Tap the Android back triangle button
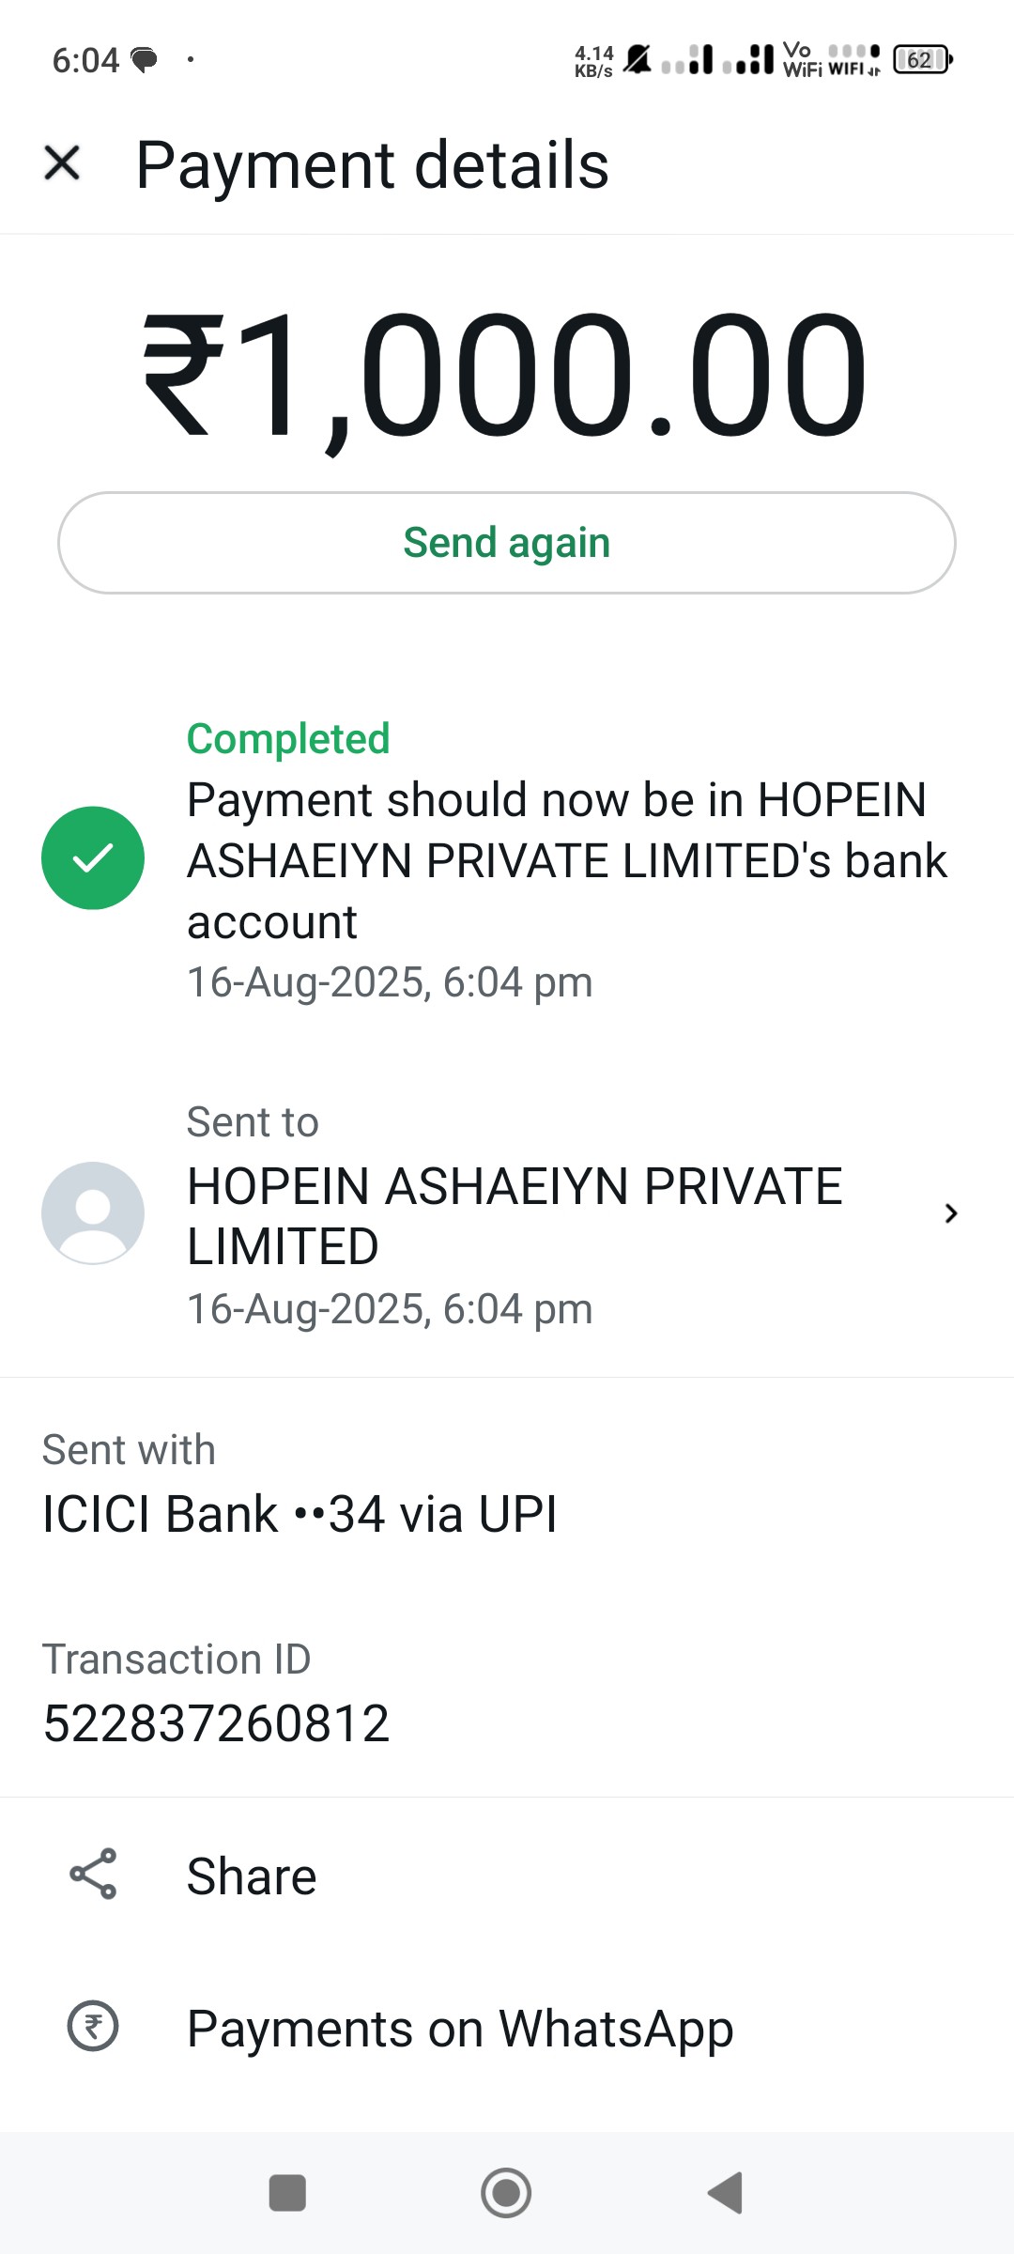The height and width of the screenshot is (2254, 1014). [x=725, y=2193]
